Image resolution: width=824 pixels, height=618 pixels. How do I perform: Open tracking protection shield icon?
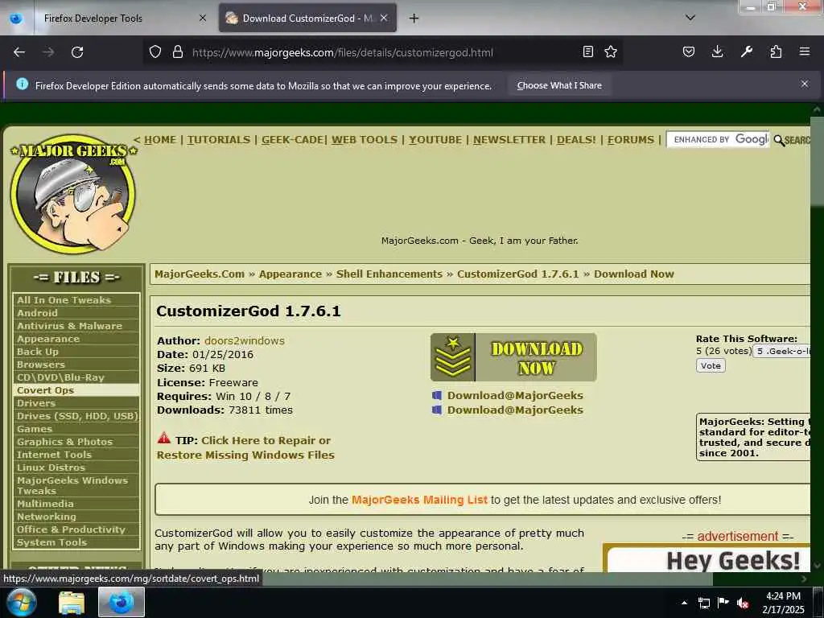tap(155, 52)
